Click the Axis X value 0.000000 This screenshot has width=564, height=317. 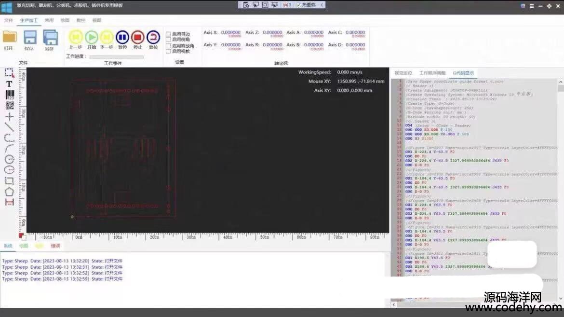point(230,32)
